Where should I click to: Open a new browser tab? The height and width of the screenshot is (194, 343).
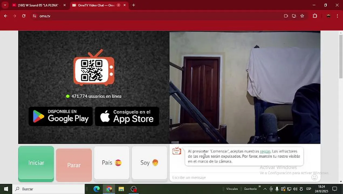pyautogui.click(x=133, y=5)
